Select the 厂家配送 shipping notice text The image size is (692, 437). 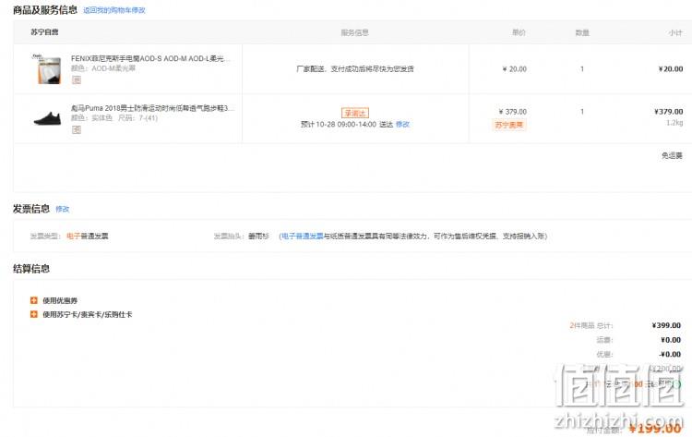tap(355, 69)
